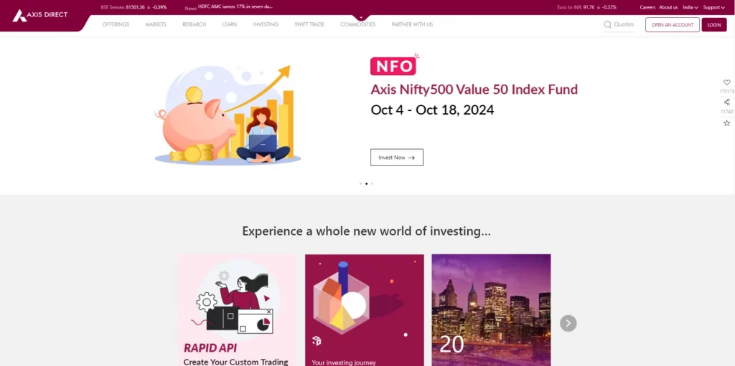
Task: Select the third carousel dot
Action: [x=373, y=183]
